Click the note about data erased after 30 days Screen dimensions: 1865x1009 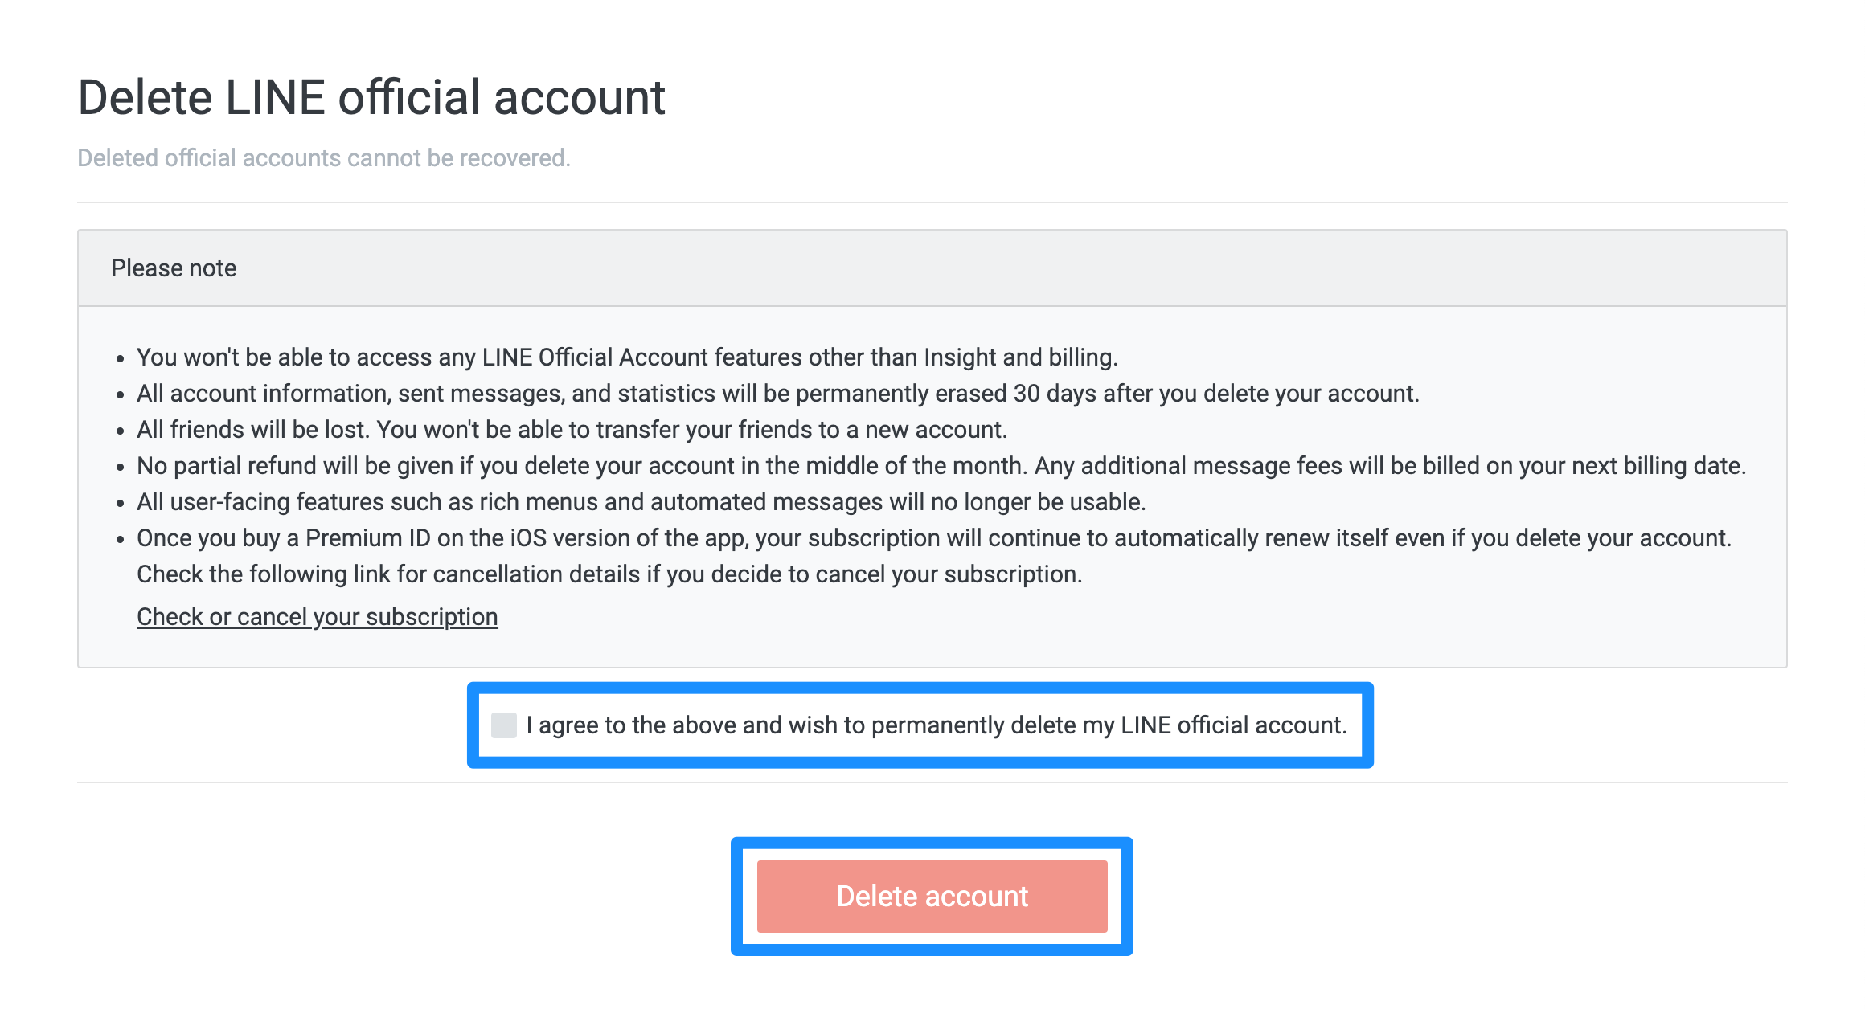tap(778, 393)
